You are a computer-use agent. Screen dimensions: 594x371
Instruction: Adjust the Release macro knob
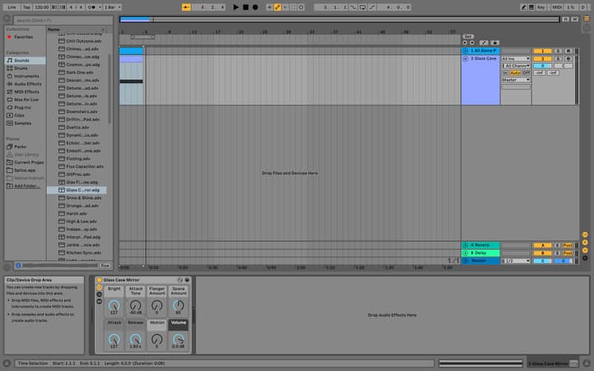(x=135, y=339)
